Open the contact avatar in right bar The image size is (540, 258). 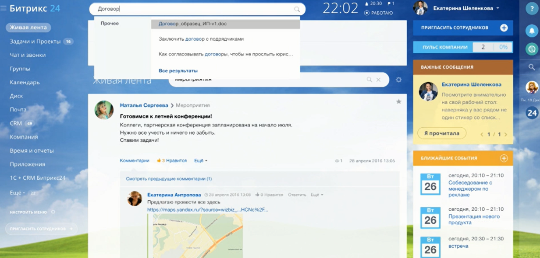coord(532,87)
